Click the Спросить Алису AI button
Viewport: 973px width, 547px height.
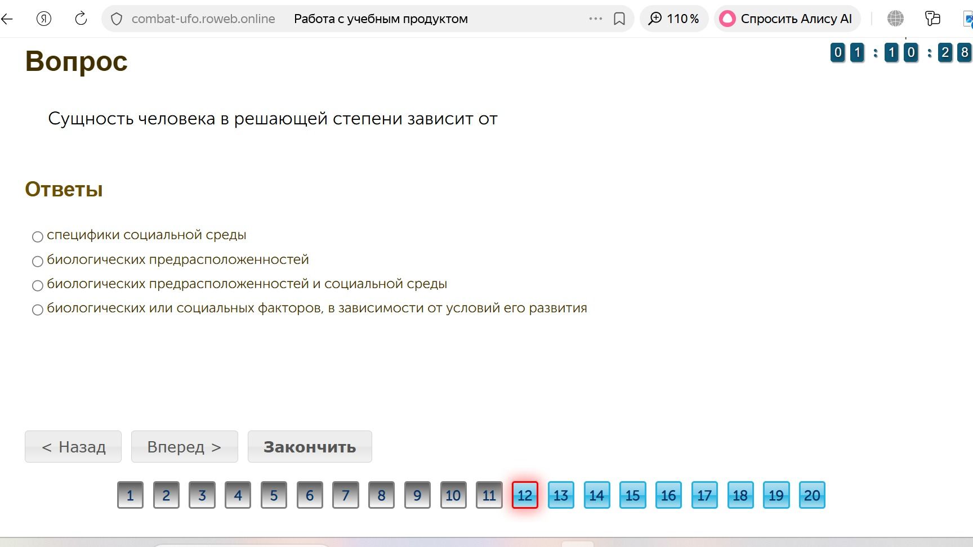[x=787, y=19]
